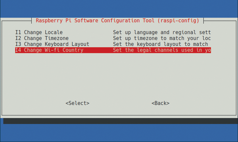The width and height of the screenshot is (238, 142).
Task: Go back using the <Back> button
Action: (160, 103)
